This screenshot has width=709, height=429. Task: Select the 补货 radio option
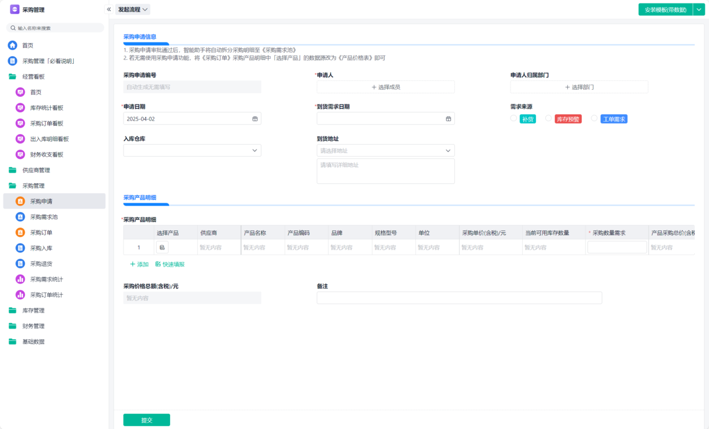[x=513, y=118]
